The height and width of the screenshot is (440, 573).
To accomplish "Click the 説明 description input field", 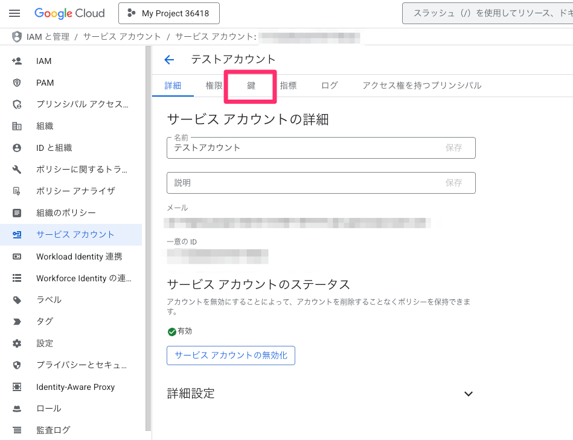I will (321, 183).
